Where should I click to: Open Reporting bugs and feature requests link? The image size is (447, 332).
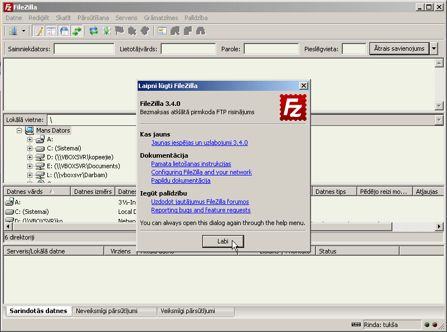tap(201, 210)
